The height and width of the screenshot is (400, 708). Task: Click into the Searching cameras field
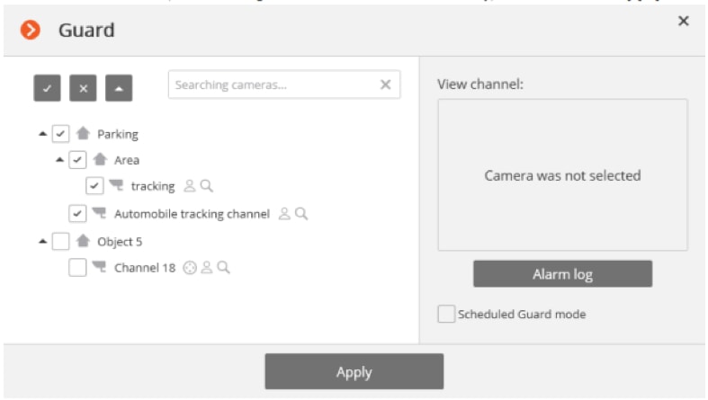coord(270,84)
